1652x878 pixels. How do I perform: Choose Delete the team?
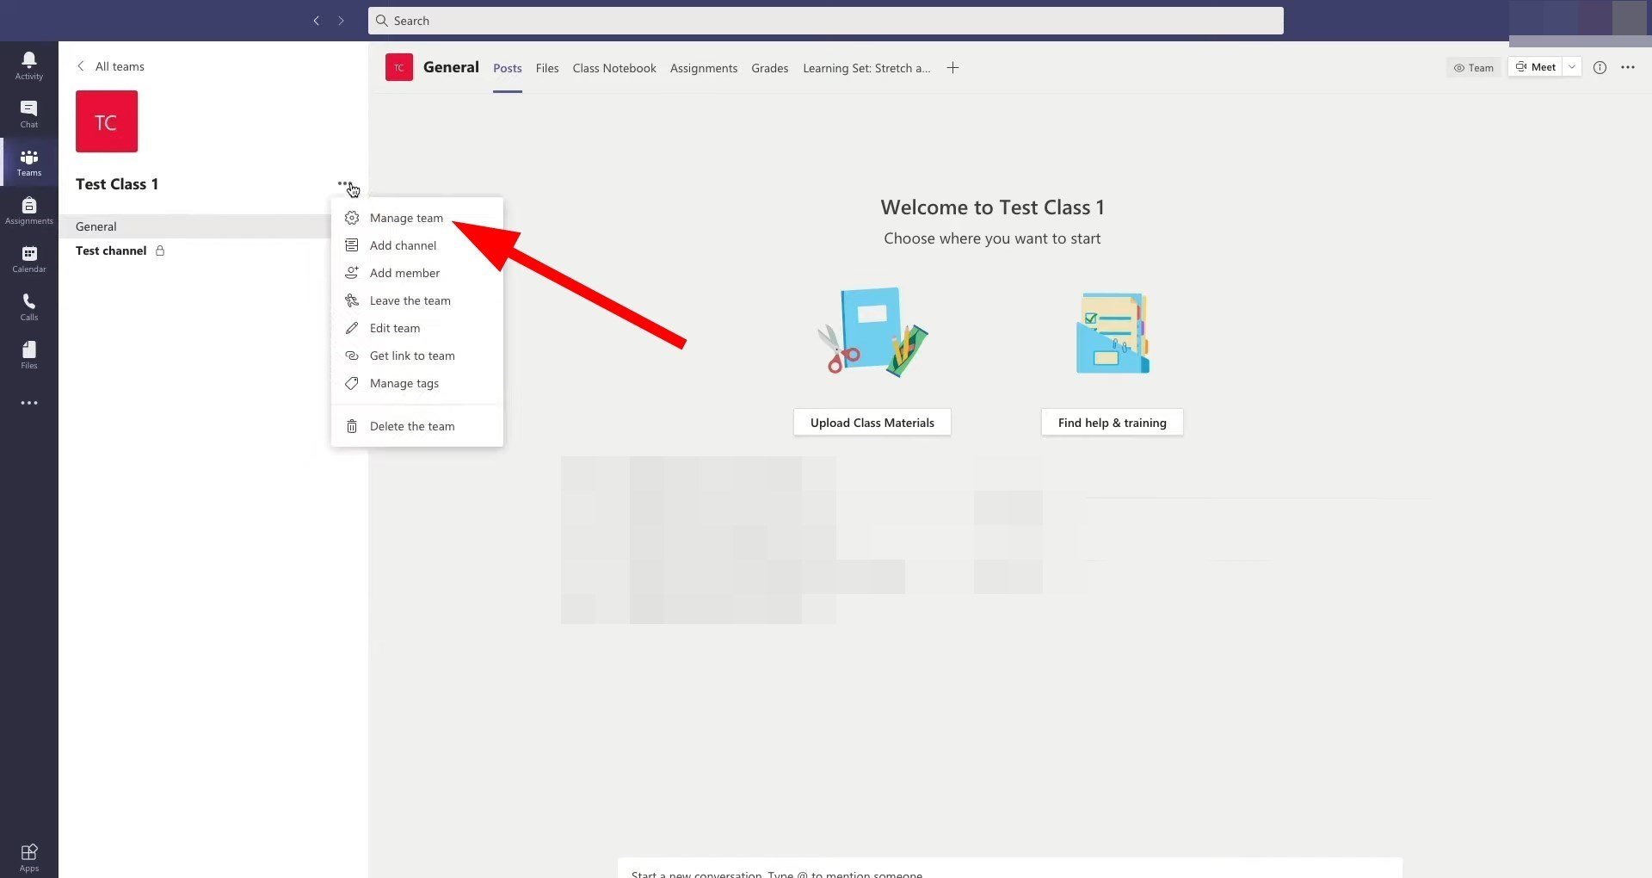417,426
